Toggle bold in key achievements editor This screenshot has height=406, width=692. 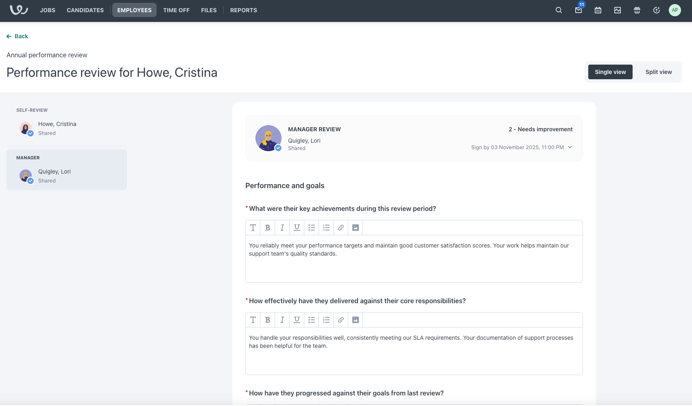point(267,228)
